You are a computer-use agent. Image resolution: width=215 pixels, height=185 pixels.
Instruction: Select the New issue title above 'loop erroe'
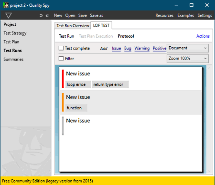pyautogui.click(x=78, y=73)
